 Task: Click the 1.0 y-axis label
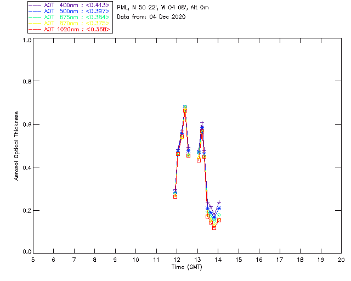pyautogui.click(x=27, y=40)
